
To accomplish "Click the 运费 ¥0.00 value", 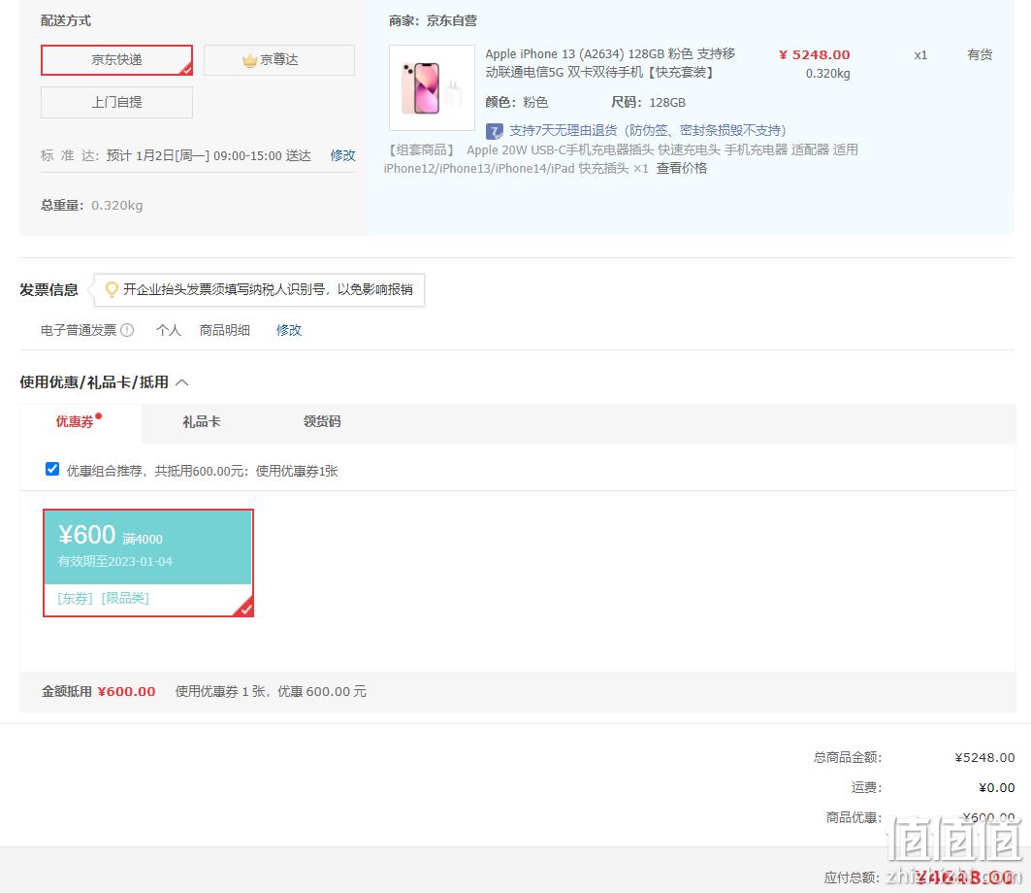I will tap(997, 788).
